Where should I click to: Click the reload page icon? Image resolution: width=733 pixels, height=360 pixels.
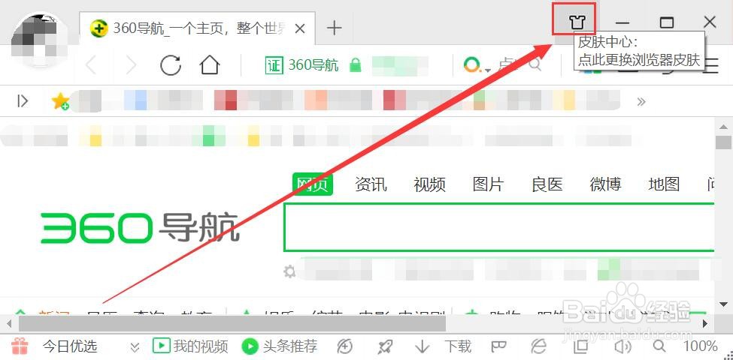[x=170, y=65]
